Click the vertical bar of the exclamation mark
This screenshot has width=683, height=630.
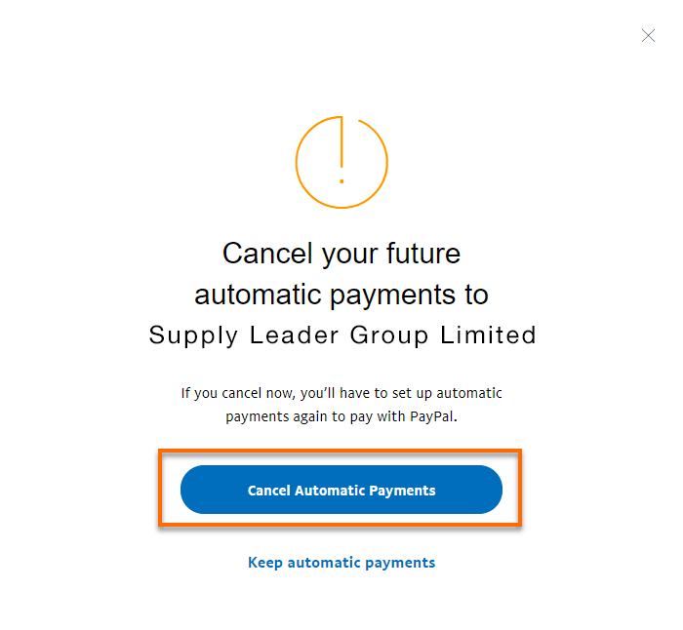tap(341, 142)
